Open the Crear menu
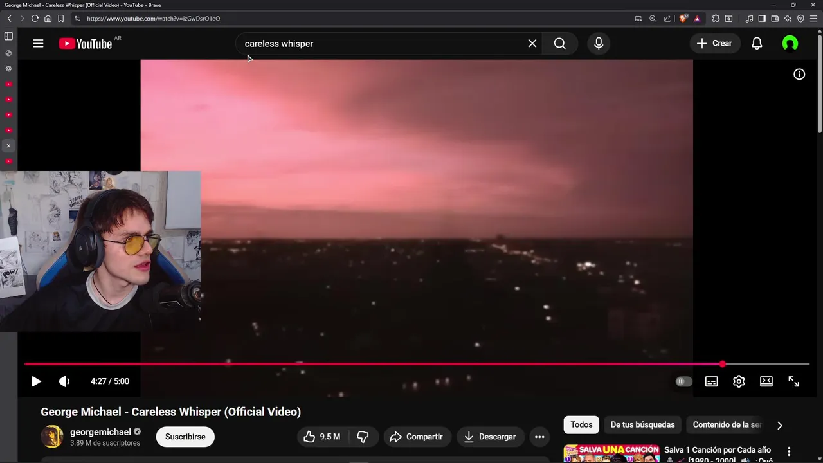Viewport: 823px width, 463px height. point(714,44)
